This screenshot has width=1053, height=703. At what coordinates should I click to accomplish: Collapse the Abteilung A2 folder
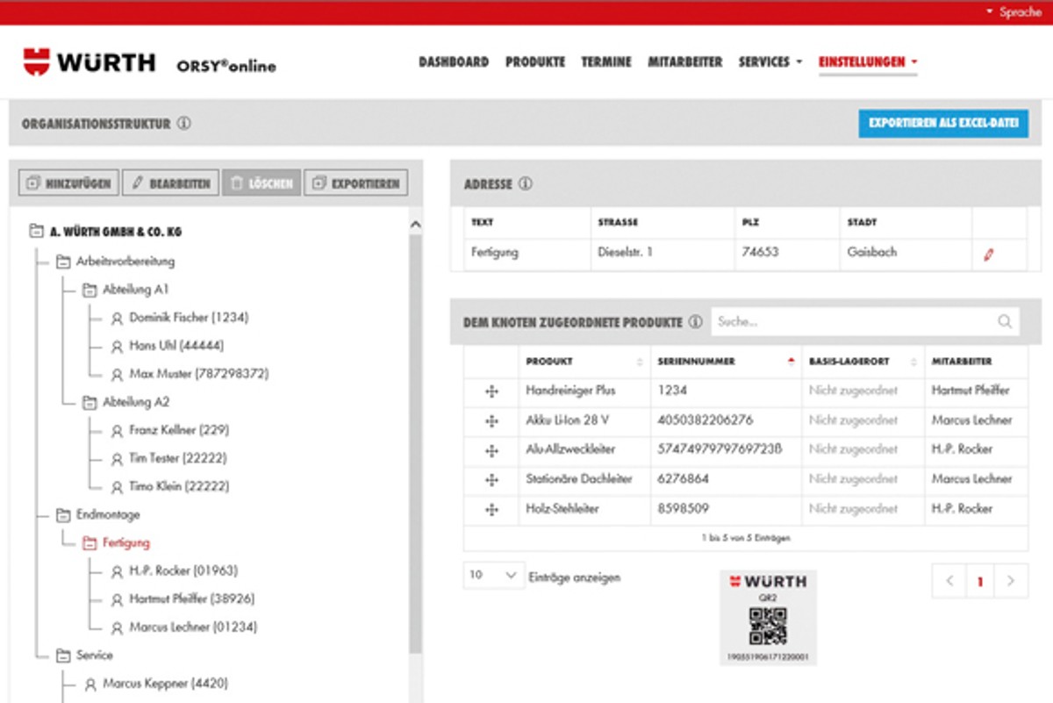coord(89,403)
